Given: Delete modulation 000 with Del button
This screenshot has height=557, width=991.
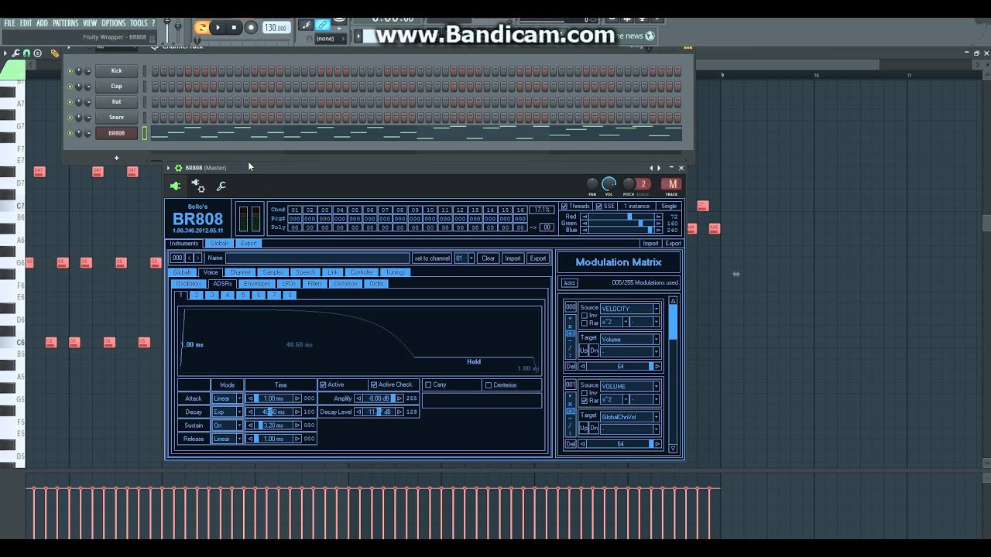Looking at the screenshot, I should click(571, 366).
